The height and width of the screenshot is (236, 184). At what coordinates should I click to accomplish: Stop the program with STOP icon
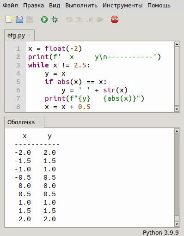pos(115,19)
